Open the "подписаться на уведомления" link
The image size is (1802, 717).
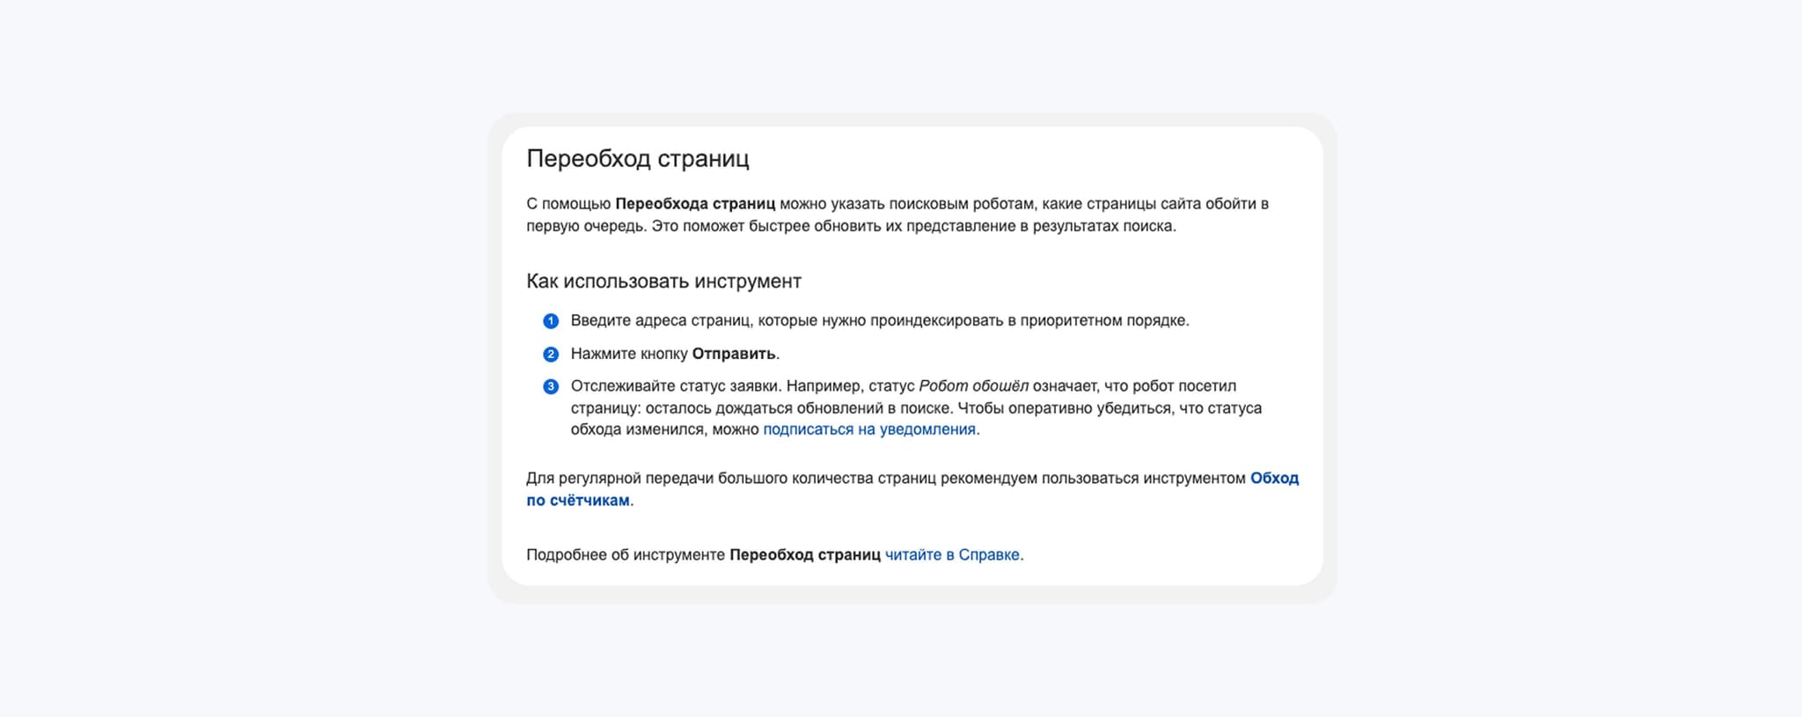tap(868, 429)
